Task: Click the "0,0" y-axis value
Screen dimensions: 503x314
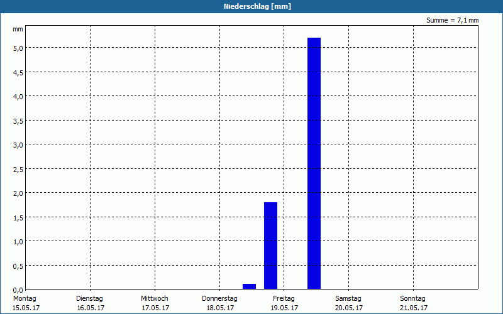Action: (18, 290)
